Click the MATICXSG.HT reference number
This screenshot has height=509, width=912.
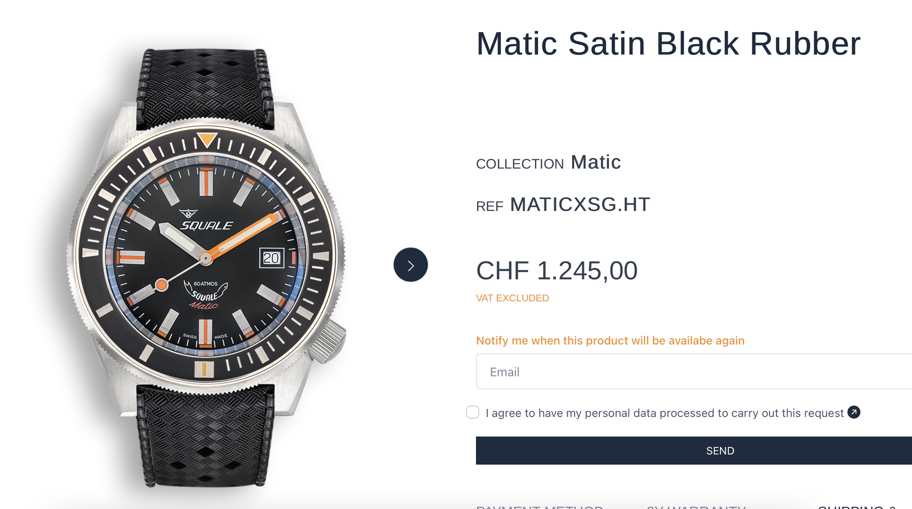click(x=580, y=204)
